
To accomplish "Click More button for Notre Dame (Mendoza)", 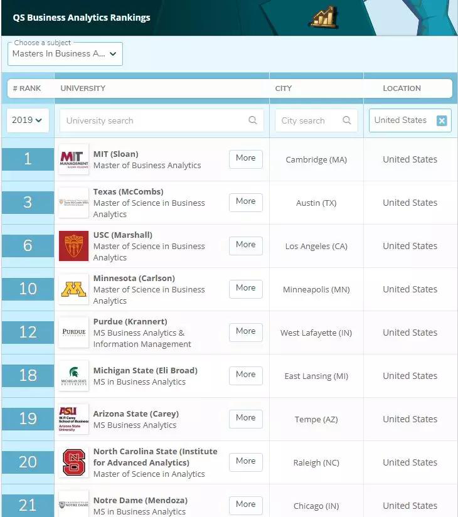I will pos(246,505).
